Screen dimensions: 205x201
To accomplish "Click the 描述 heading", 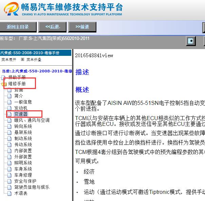I will [x=82, y=72].
